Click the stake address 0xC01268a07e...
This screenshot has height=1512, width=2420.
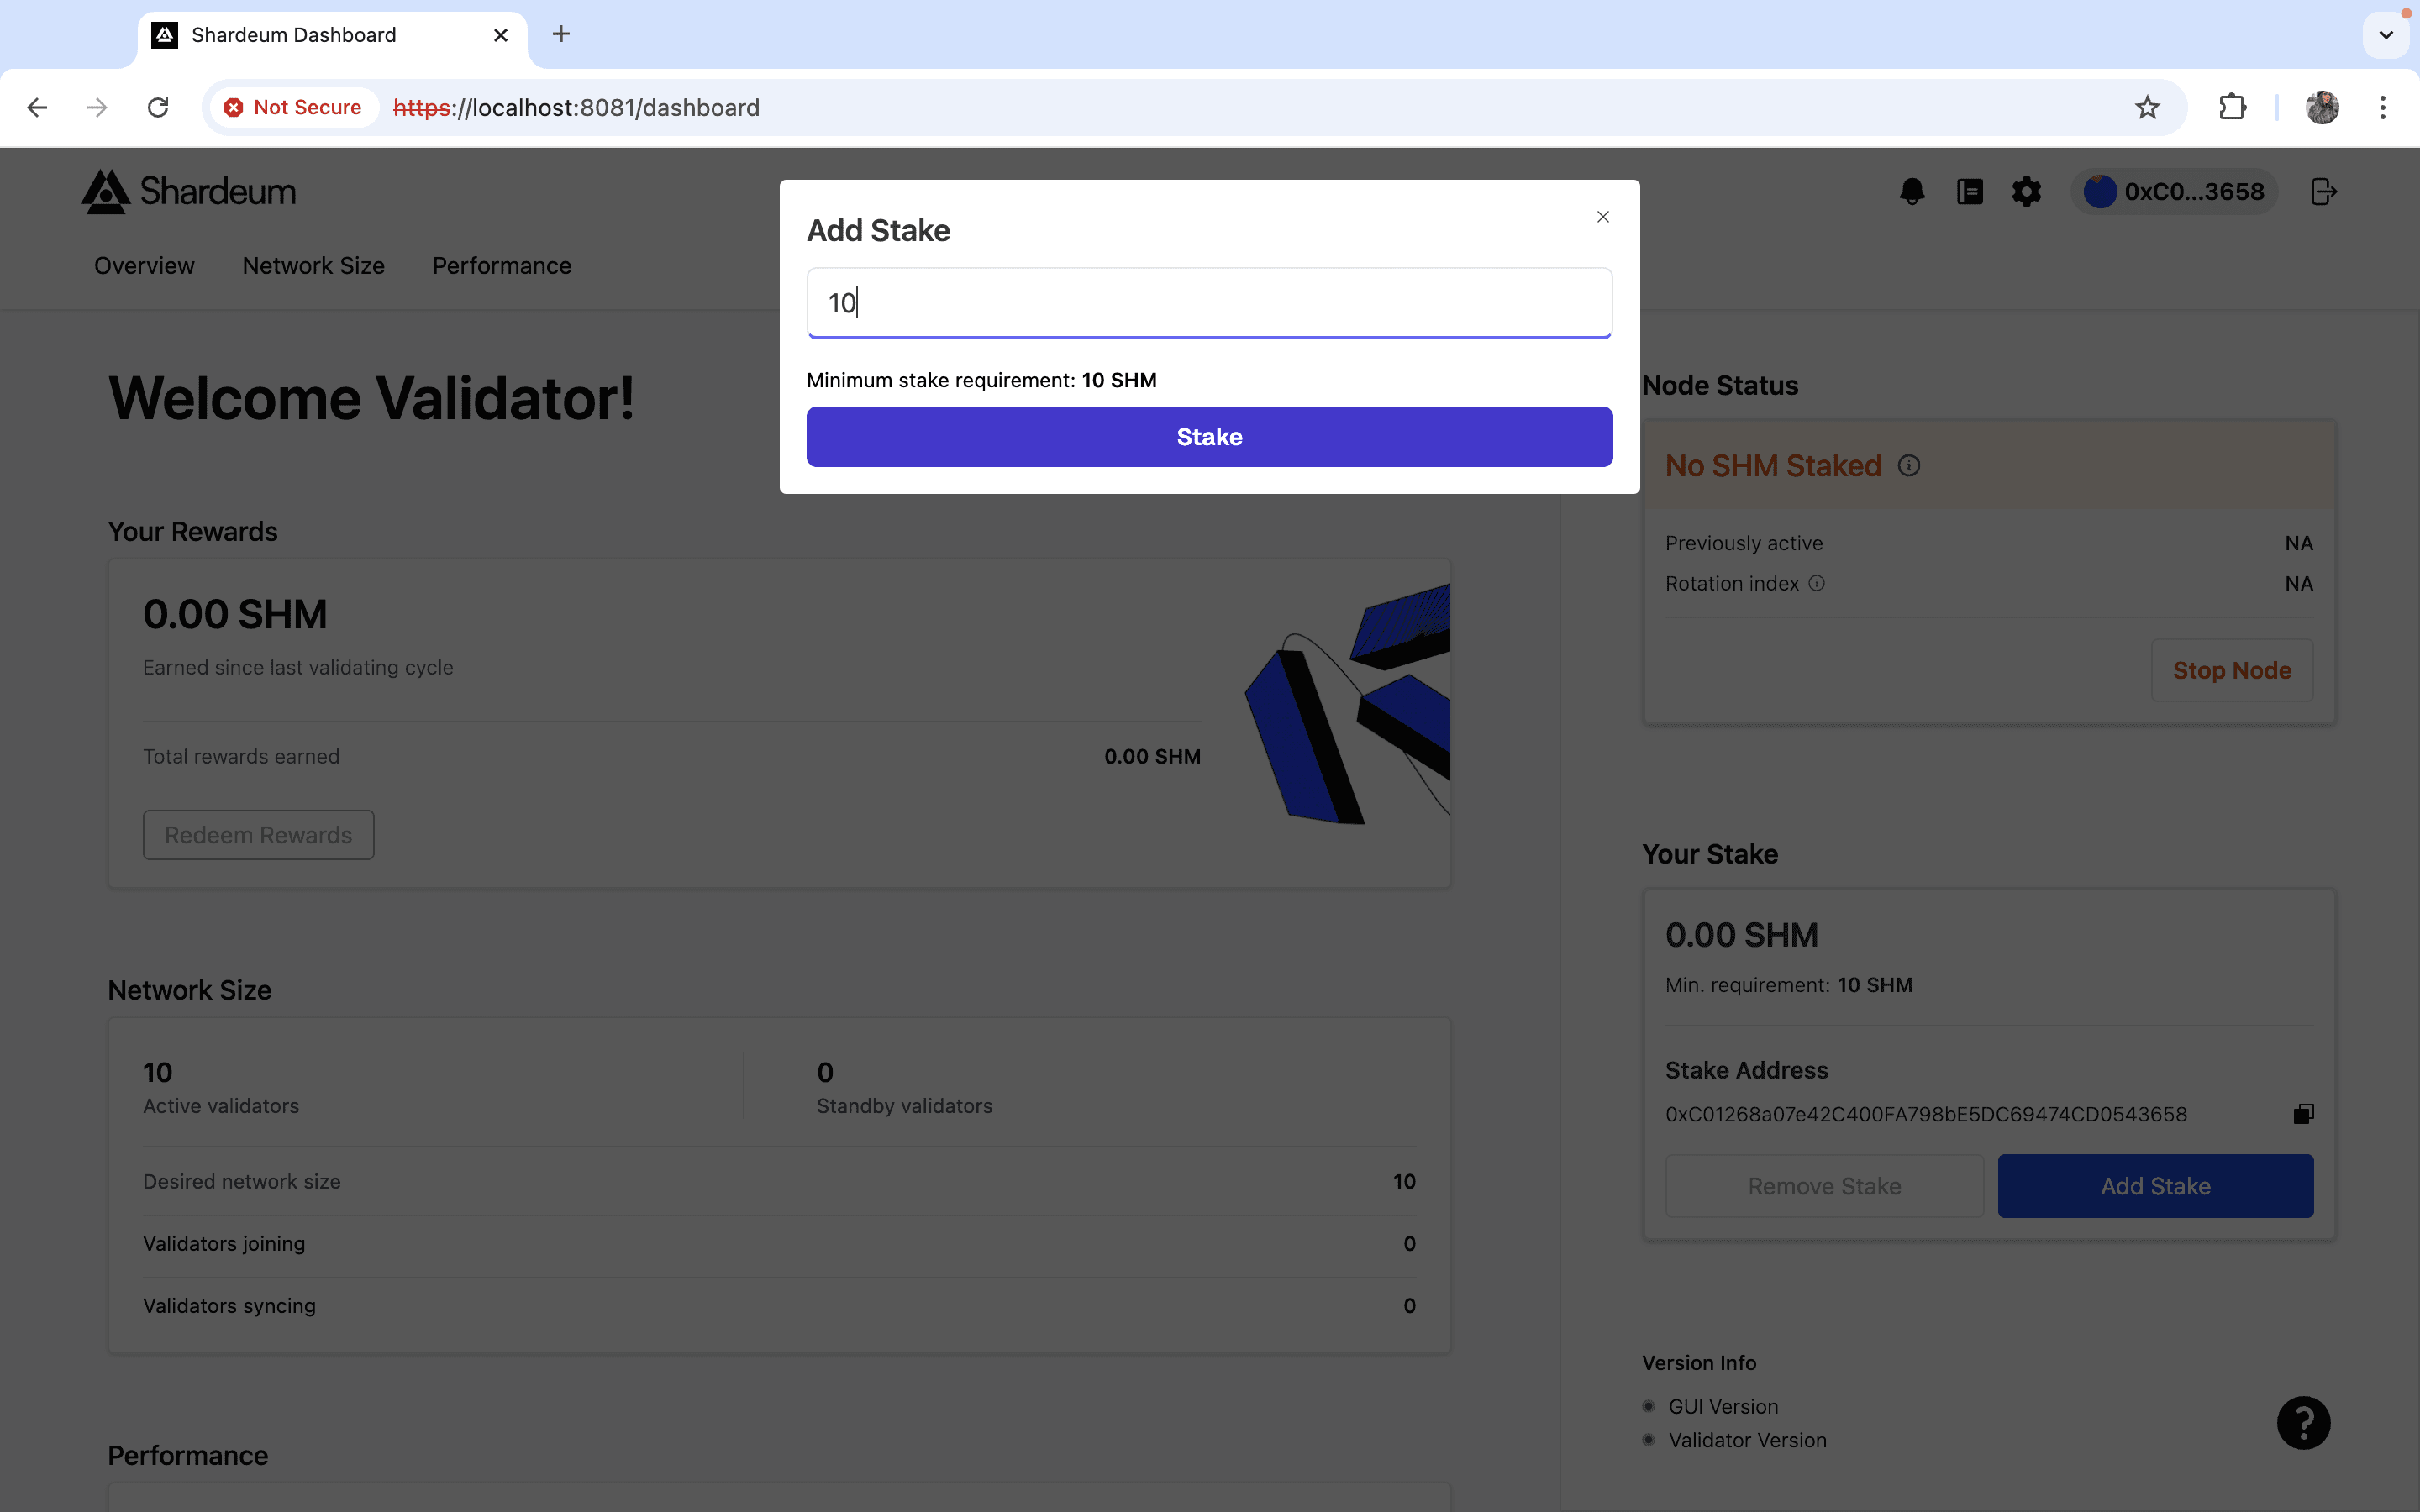pyautogui.click(x=1926, y=1114)
